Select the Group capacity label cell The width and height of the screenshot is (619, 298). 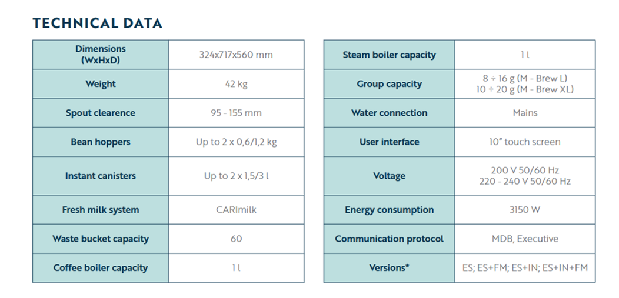390,84
